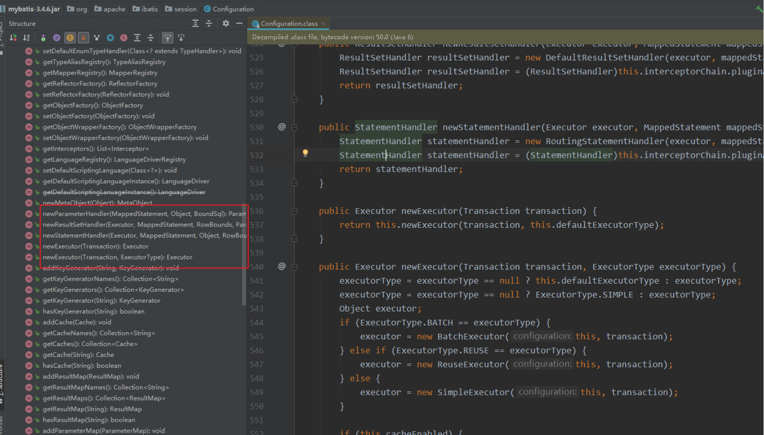Click the Show Anonymous Classes icon
This screenshot has height=435, width=764.
110,38
